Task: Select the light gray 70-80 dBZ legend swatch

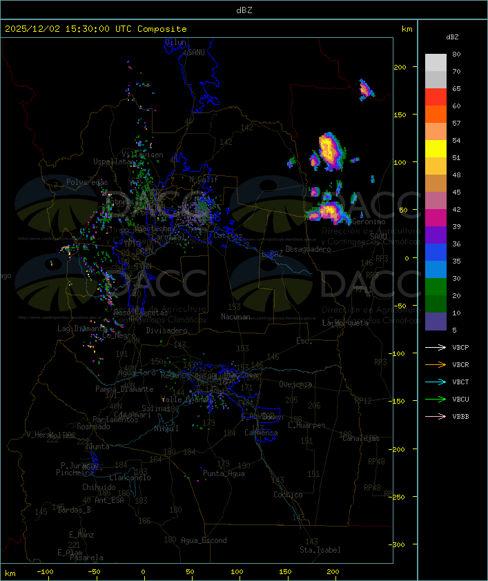Action: (x=436, y=62)
